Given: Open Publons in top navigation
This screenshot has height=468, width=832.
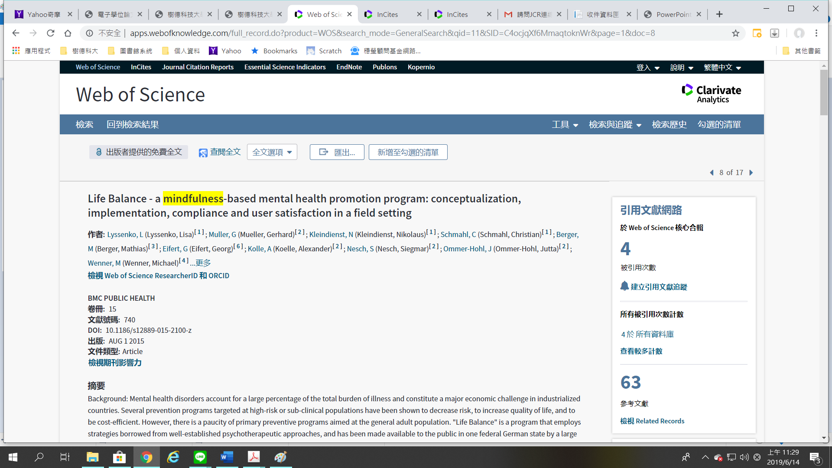Looking at the screenshot, I should 385,67.
